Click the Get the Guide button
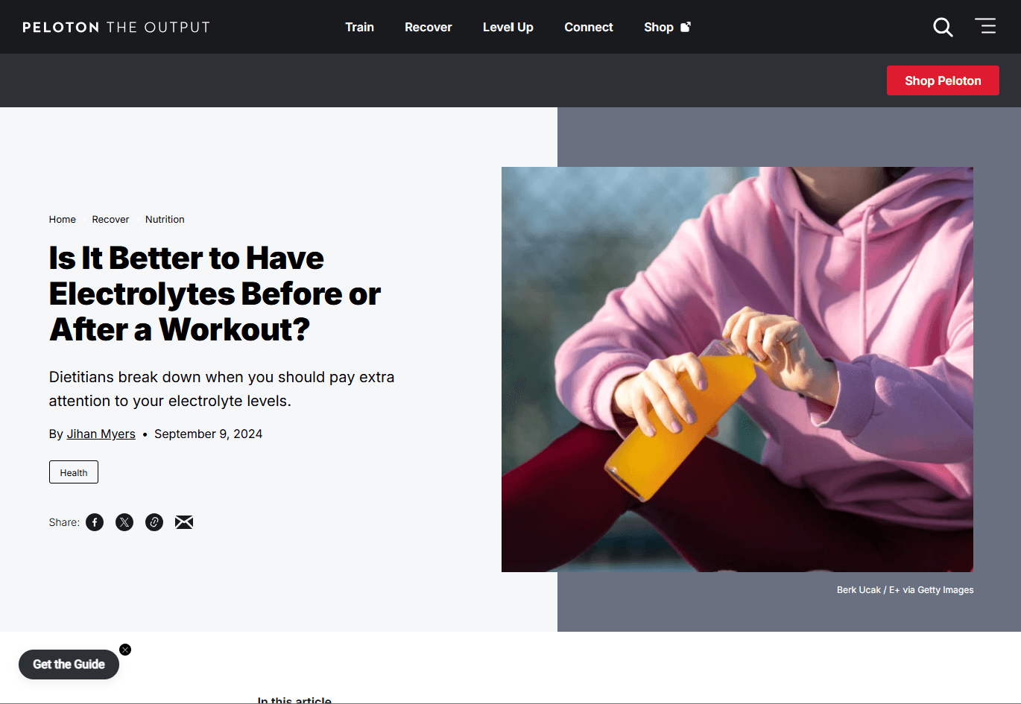This screenshot has height=704, width=1021. 69,665
